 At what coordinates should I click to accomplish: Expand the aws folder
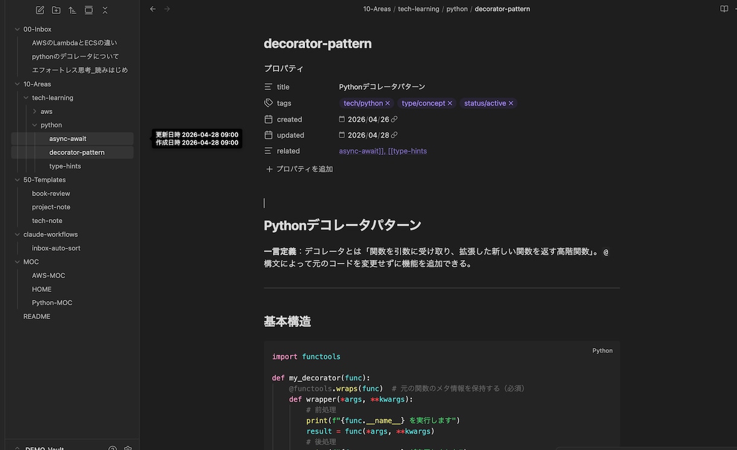click(34, 112)
